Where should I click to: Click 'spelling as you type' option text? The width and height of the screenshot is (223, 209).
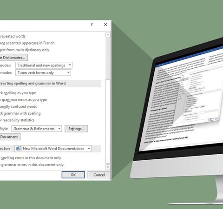click(20, 93)
